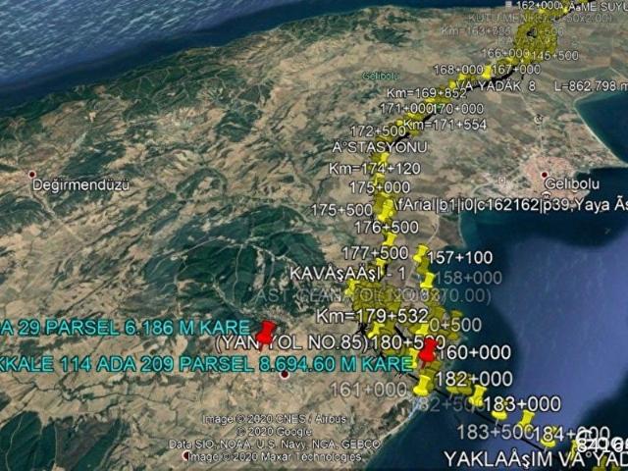The width and height of the screenshot is (628, 471).
Task: Click the Km=171+554 label
Action: coord(445,125)
